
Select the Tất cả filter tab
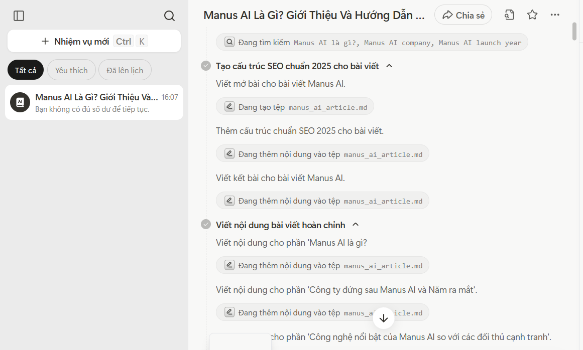coord(26,70)
